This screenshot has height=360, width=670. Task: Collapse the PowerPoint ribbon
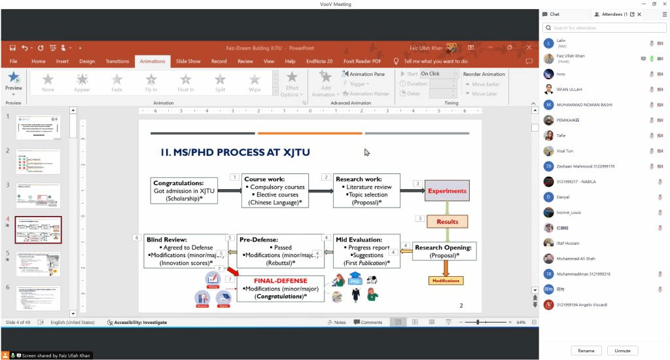(533, 103)
